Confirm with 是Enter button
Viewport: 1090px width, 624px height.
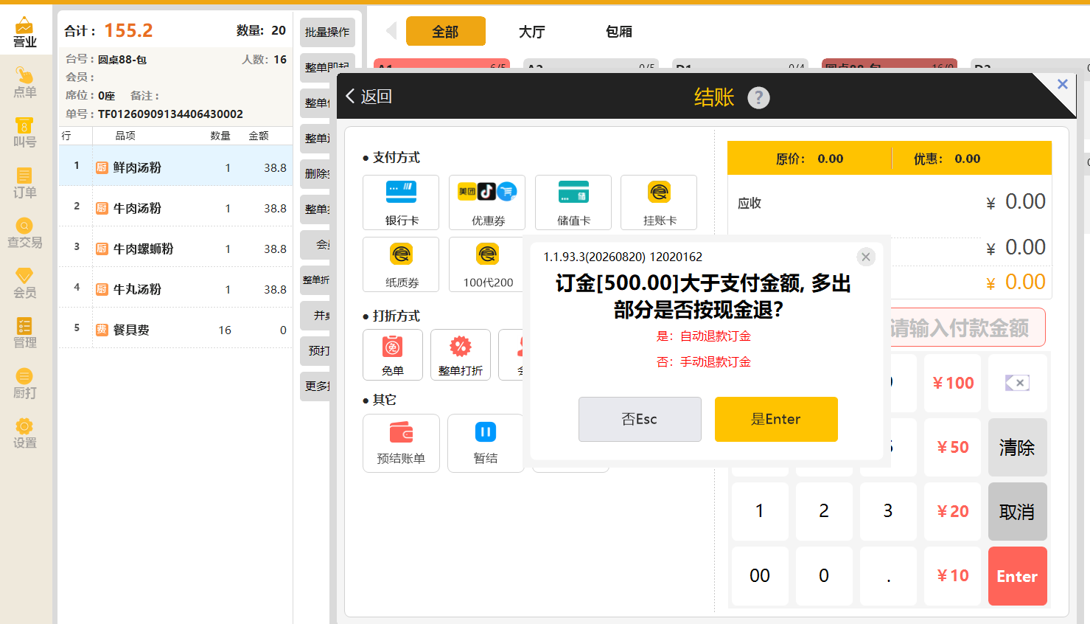(x=776, y=419)
